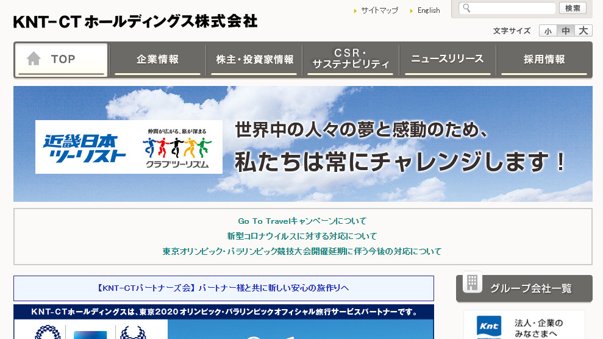Open the ニュースリリース menu

[448, 60]
